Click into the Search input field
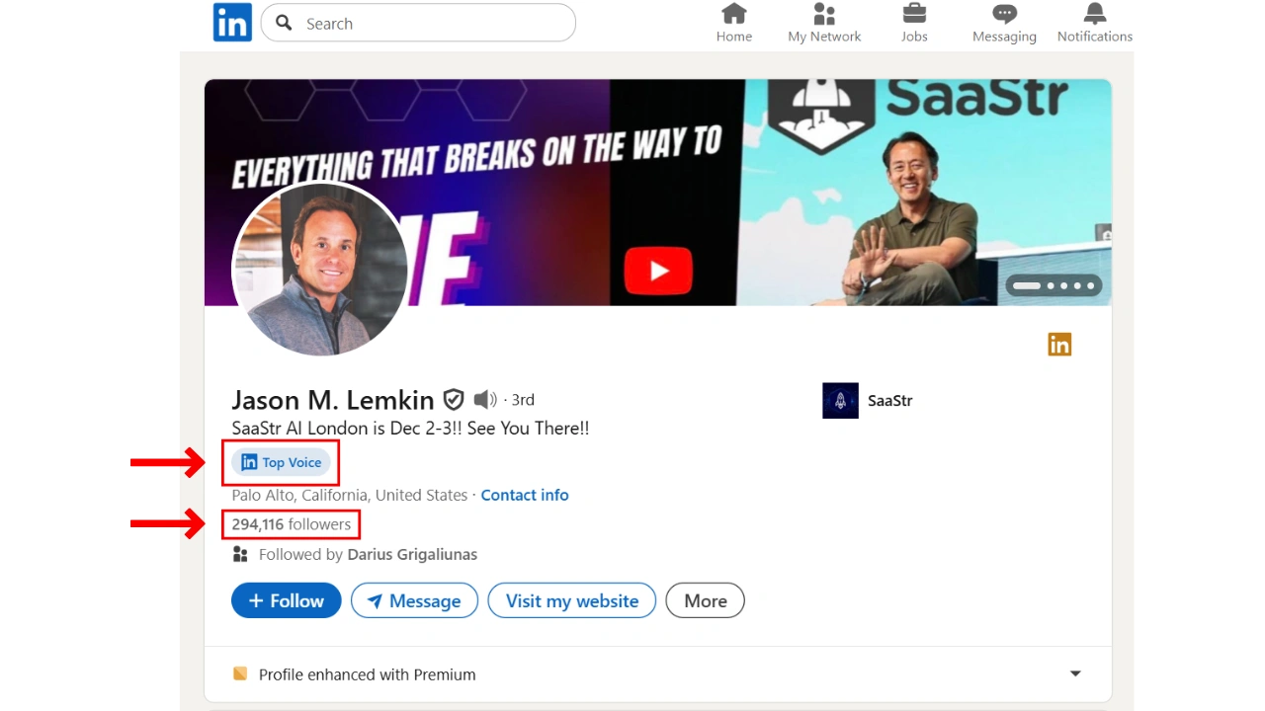This screenshot has width=1265, height=711. coord(418,23)
